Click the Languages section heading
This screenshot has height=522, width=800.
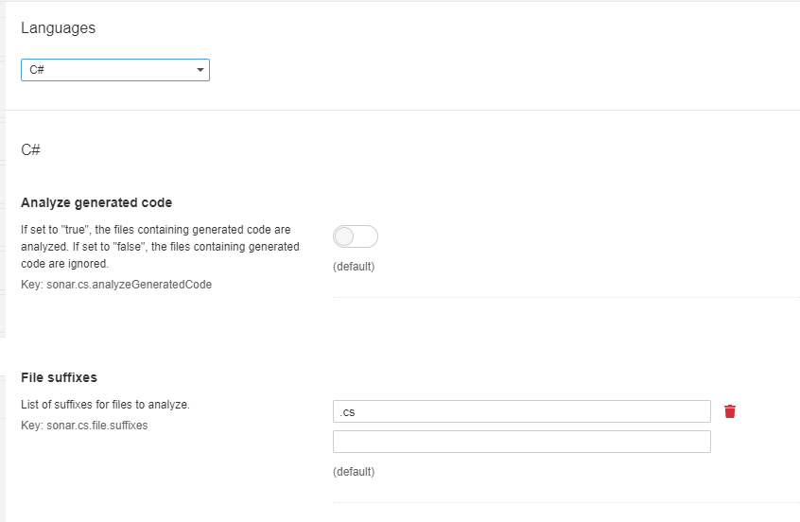pyautogui.click(x=58, y=28)
